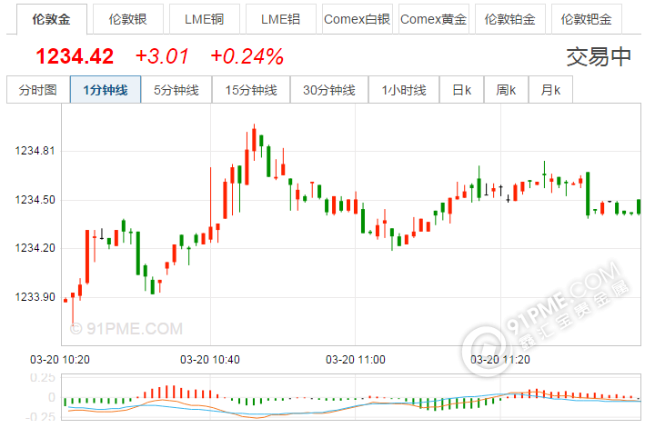The image size is (645, 428).
Task: Open the 伦敦钯金 tab
Action: (587, 19)
